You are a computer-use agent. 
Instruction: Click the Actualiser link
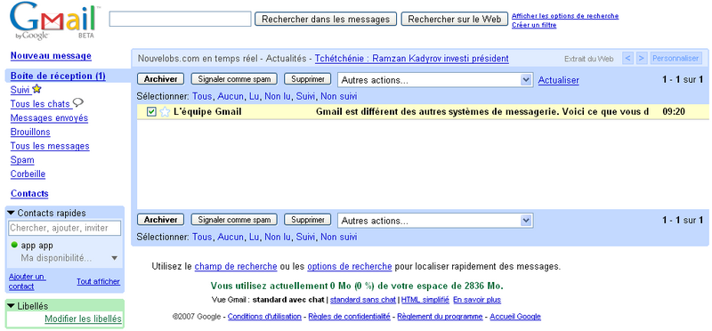point(559,80)
